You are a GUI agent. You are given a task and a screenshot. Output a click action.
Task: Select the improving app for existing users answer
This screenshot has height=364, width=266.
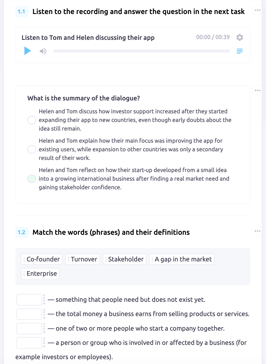(32, 149)
